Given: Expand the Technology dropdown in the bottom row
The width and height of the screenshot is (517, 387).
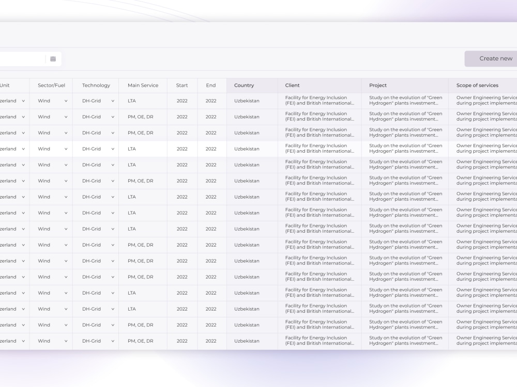Looking at the screenshot, I should tap(112, 341).
